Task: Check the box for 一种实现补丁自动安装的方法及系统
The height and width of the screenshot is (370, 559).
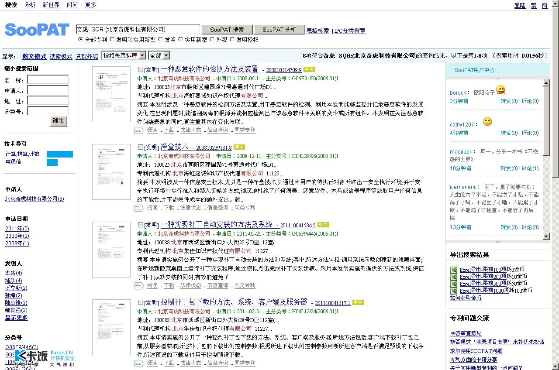Action: coord(141,225)
